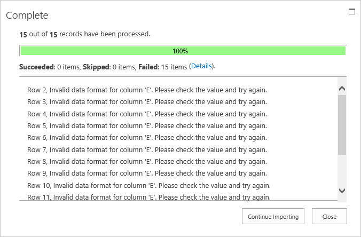Screen dimensions: 361x237
Task: Click the green 100% progress bar
Action: tap(183, 51)
